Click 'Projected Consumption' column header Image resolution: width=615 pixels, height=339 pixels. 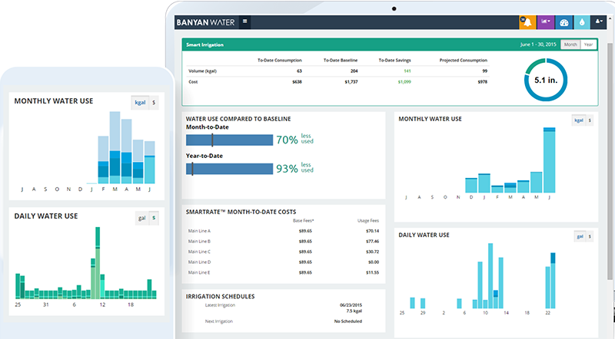[x=464, y=61]
